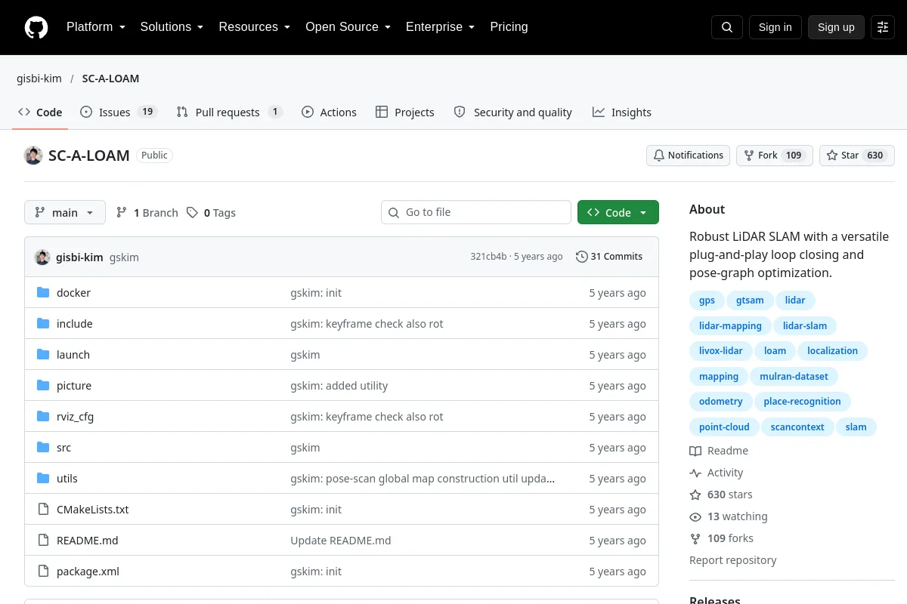Click the rviz_cfg folder icon

click(x=43, y=417)
